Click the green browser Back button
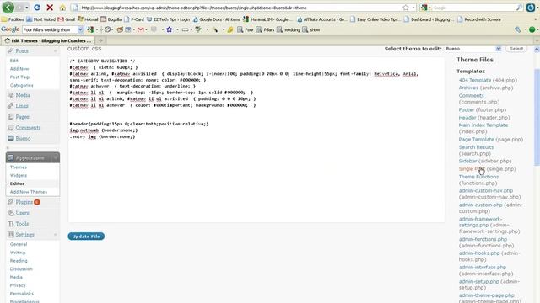This screenshot has height=303, width=540. (8, 8)
